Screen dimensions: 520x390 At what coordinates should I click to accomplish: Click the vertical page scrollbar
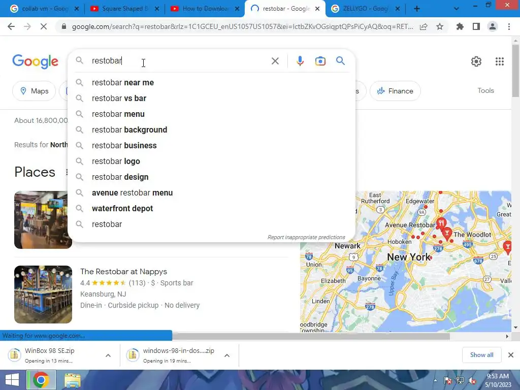(x=515, y=71)
